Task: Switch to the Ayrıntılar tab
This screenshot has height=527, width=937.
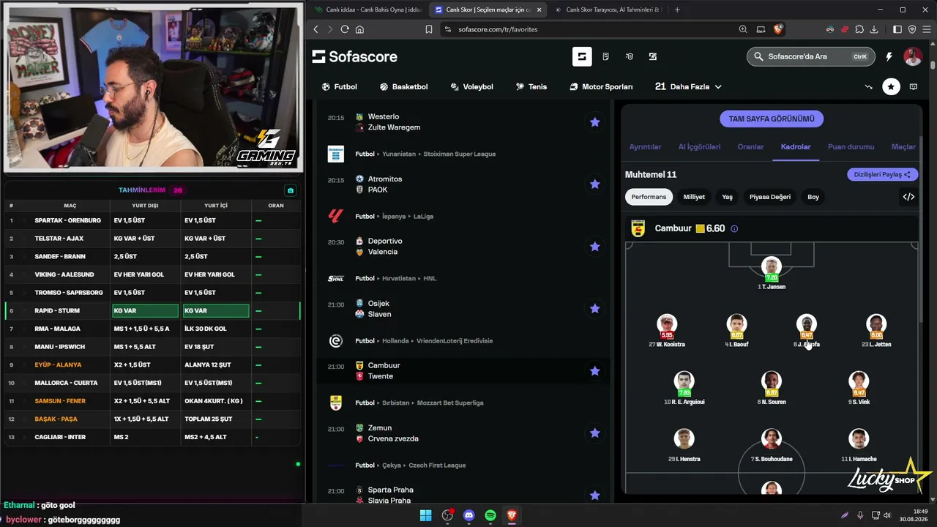Action: [645, 146]
